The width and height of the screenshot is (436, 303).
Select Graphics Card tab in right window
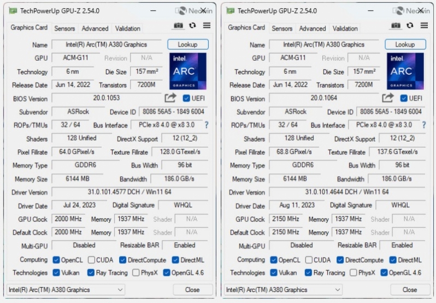246,27
